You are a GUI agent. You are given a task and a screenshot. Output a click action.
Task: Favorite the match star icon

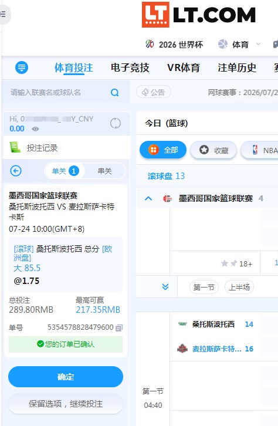coord(225,263)
